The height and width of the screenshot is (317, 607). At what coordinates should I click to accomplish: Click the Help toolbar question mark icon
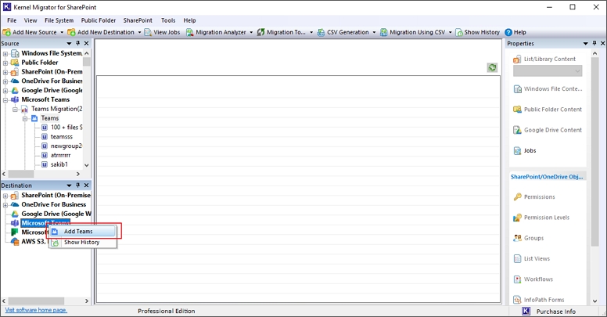point(508,32)
